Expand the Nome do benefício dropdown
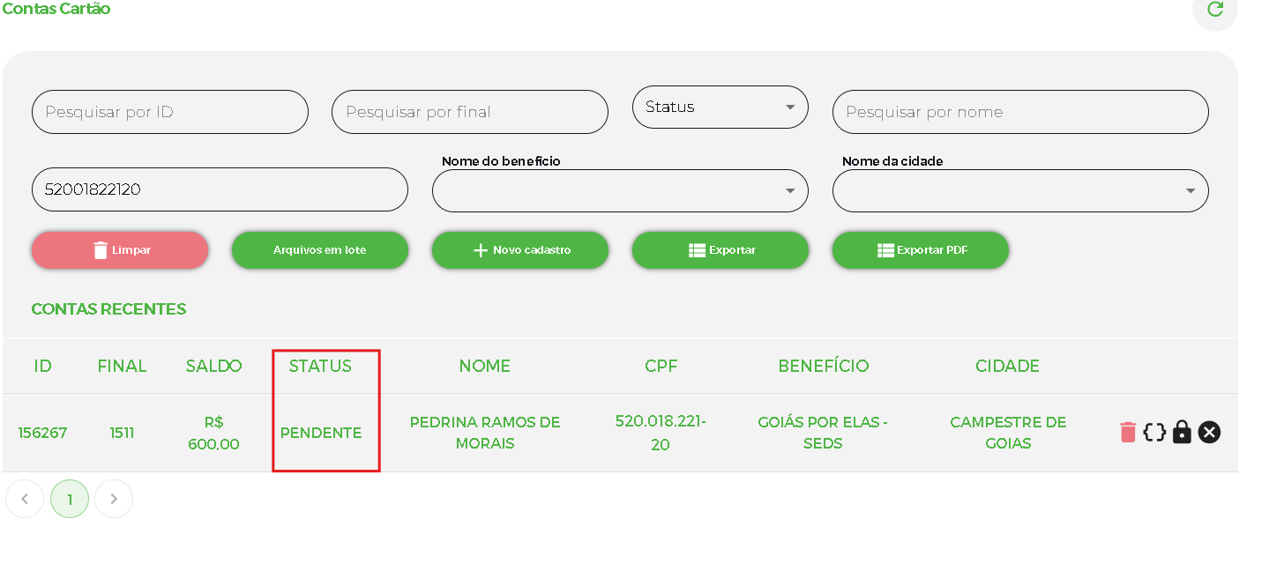The image size is (1269, 586). coord(620,190)
